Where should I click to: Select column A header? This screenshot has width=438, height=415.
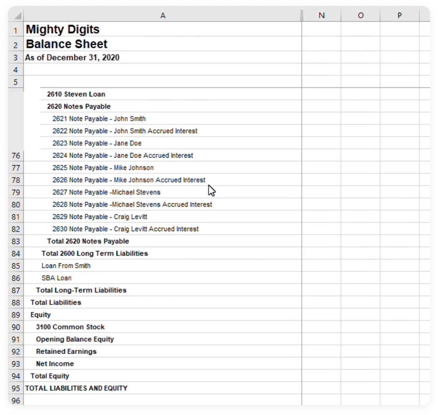tap(163, 15)
